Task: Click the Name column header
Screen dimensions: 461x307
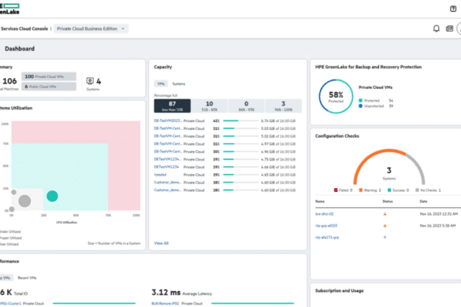Action: pos(320,202)
